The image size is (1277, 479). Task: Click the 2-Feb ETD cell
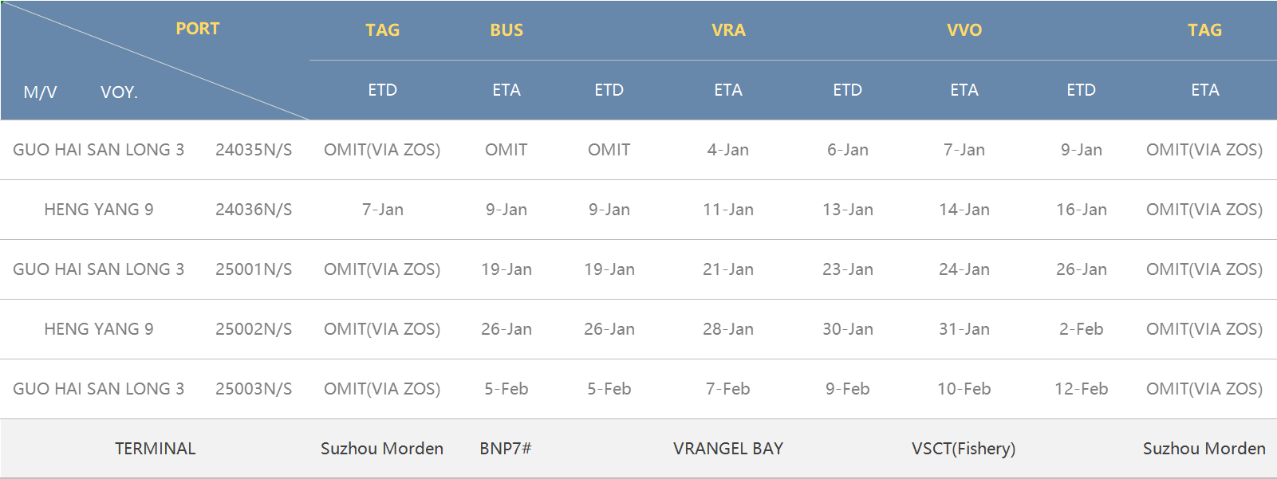(1082, 329)
